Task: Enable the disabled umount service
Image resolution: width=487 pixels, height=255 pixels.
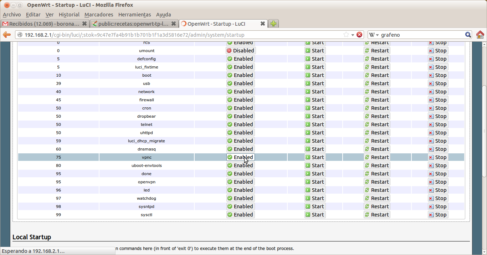Action: [x=241, y=51]
